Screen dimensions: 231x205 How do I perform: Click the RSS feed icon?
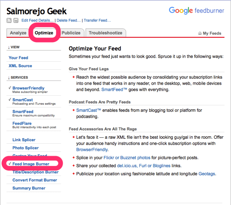(9, 21)
